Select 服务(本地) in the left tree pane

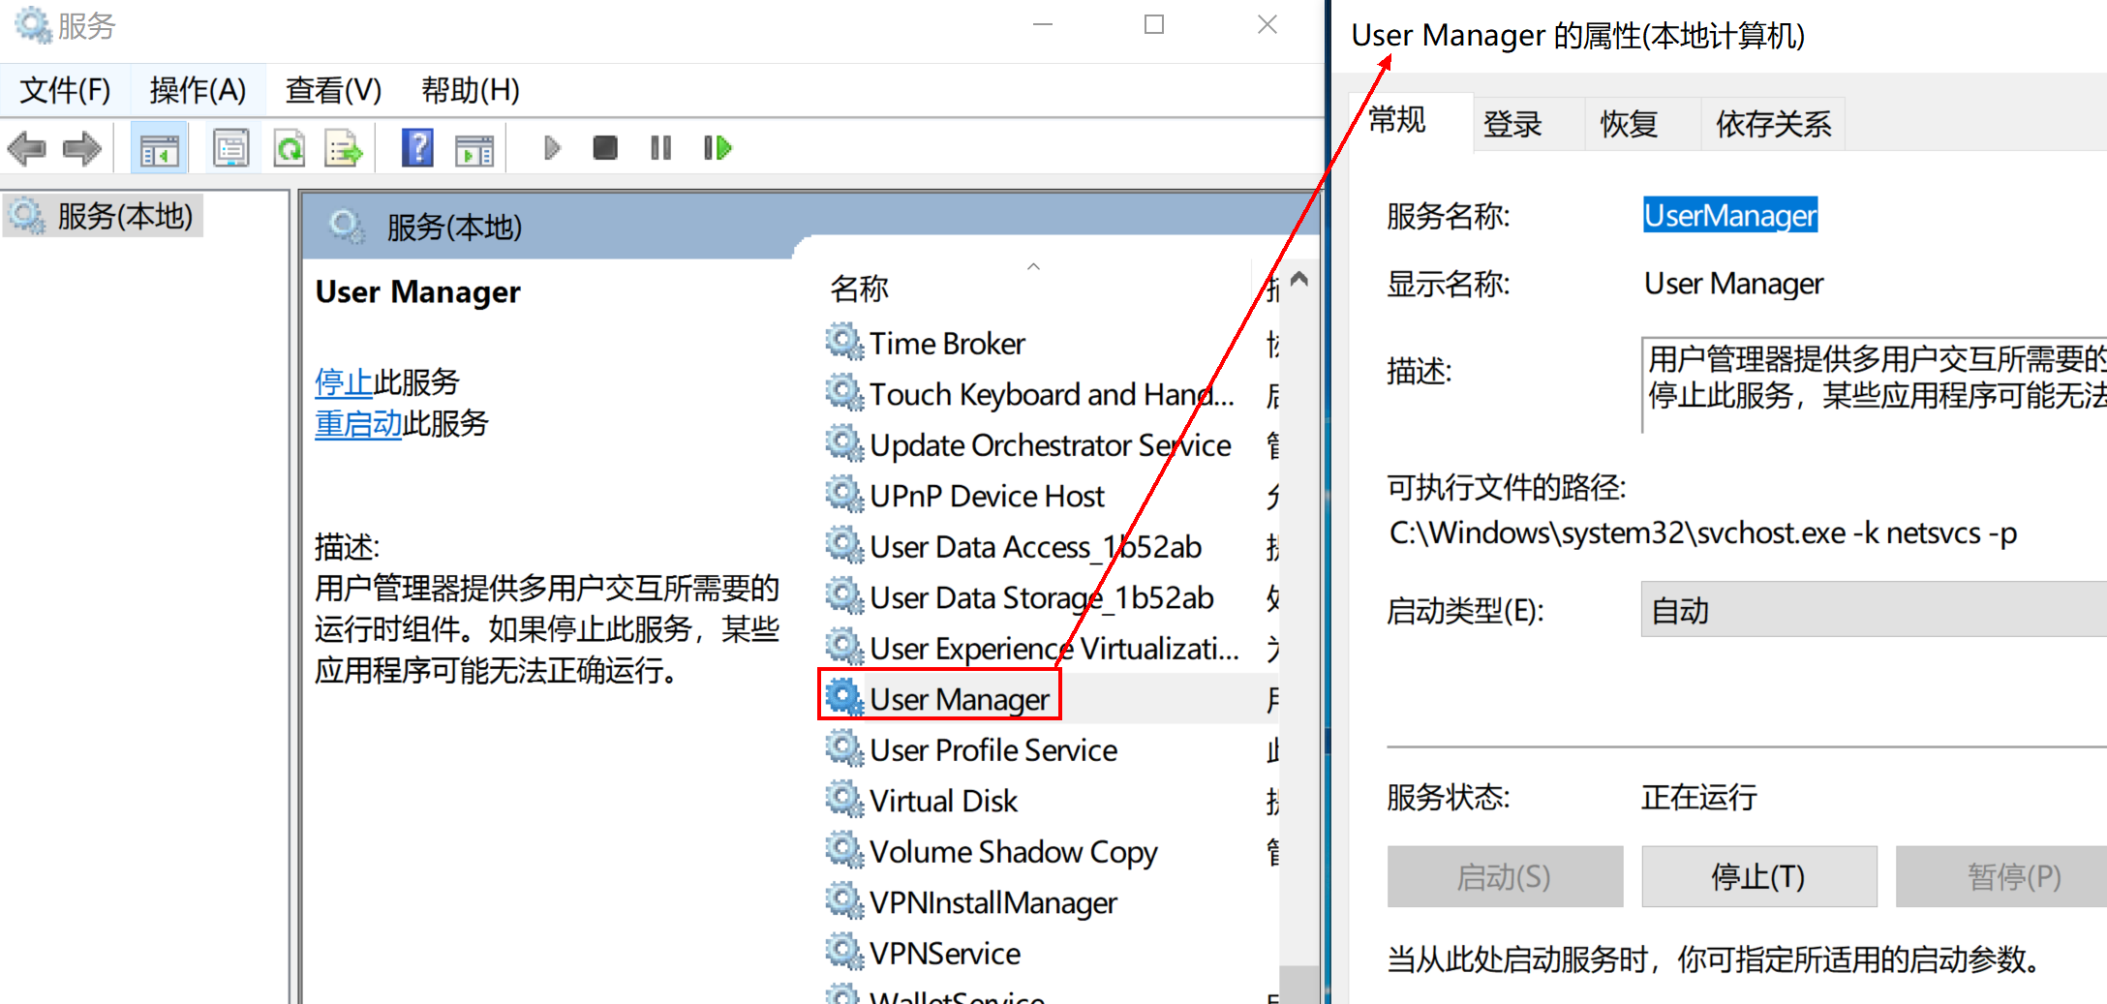click(124, 216)
